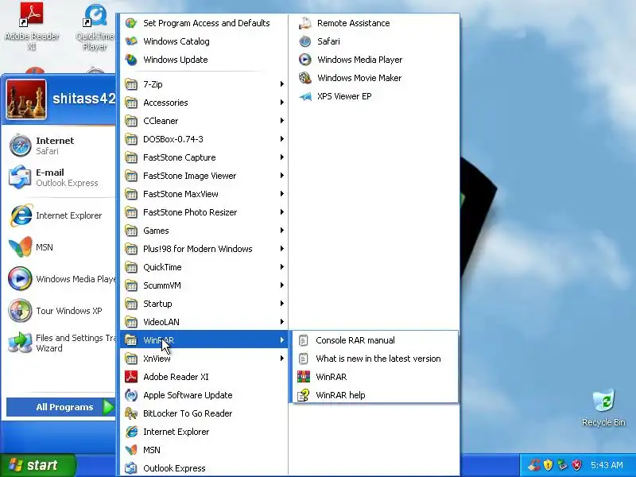
Task: Open the VideoLAN folder
Action: [x=204, y=322]
